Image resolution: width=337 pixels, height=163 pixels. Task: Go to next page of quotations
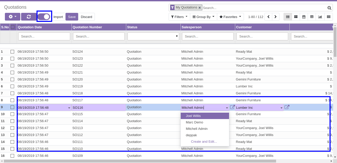pos(276,17)
